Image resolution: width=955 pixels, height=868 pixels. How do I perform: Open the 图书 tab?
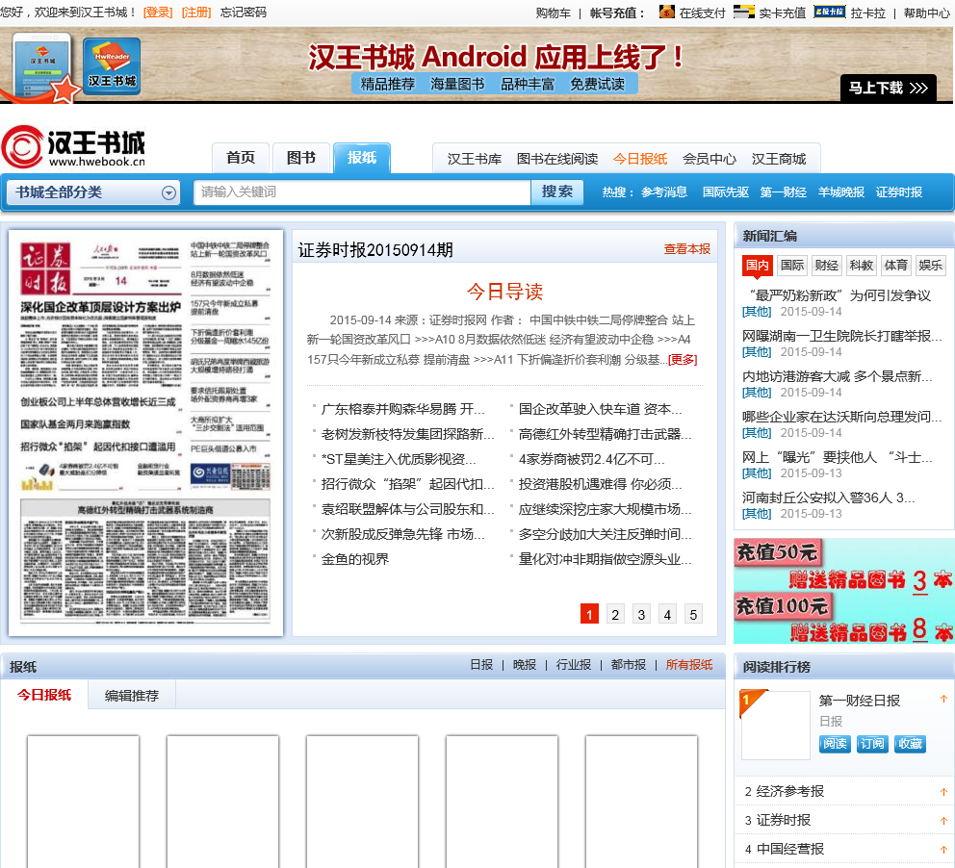(x=301, y=158)
